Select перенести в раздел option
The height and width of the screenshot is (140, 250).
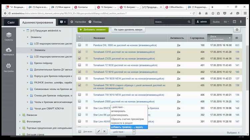tap(129, 123)
